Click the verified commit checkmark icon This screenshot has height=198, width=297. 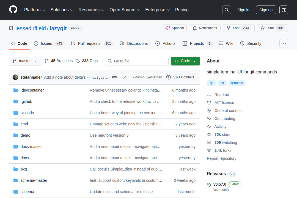click(x=124, y=77)
